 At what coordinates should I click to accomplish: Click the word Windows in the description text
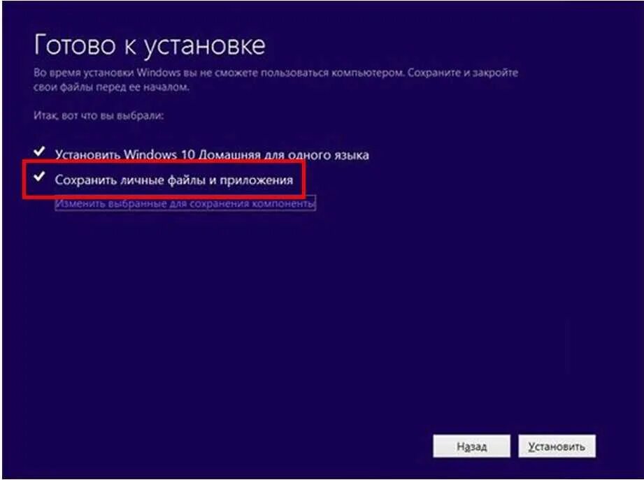pyautogui.click(x=159, y=73)
